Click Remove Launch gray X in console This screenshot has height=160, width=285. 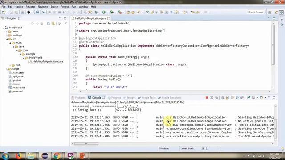point(212,98)
